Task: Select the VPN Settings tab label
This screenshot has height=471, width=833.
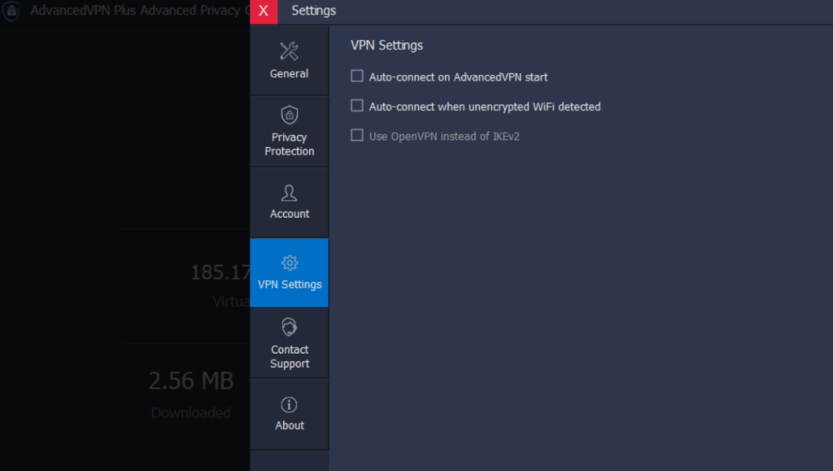Action: click(x=290, y=284)
